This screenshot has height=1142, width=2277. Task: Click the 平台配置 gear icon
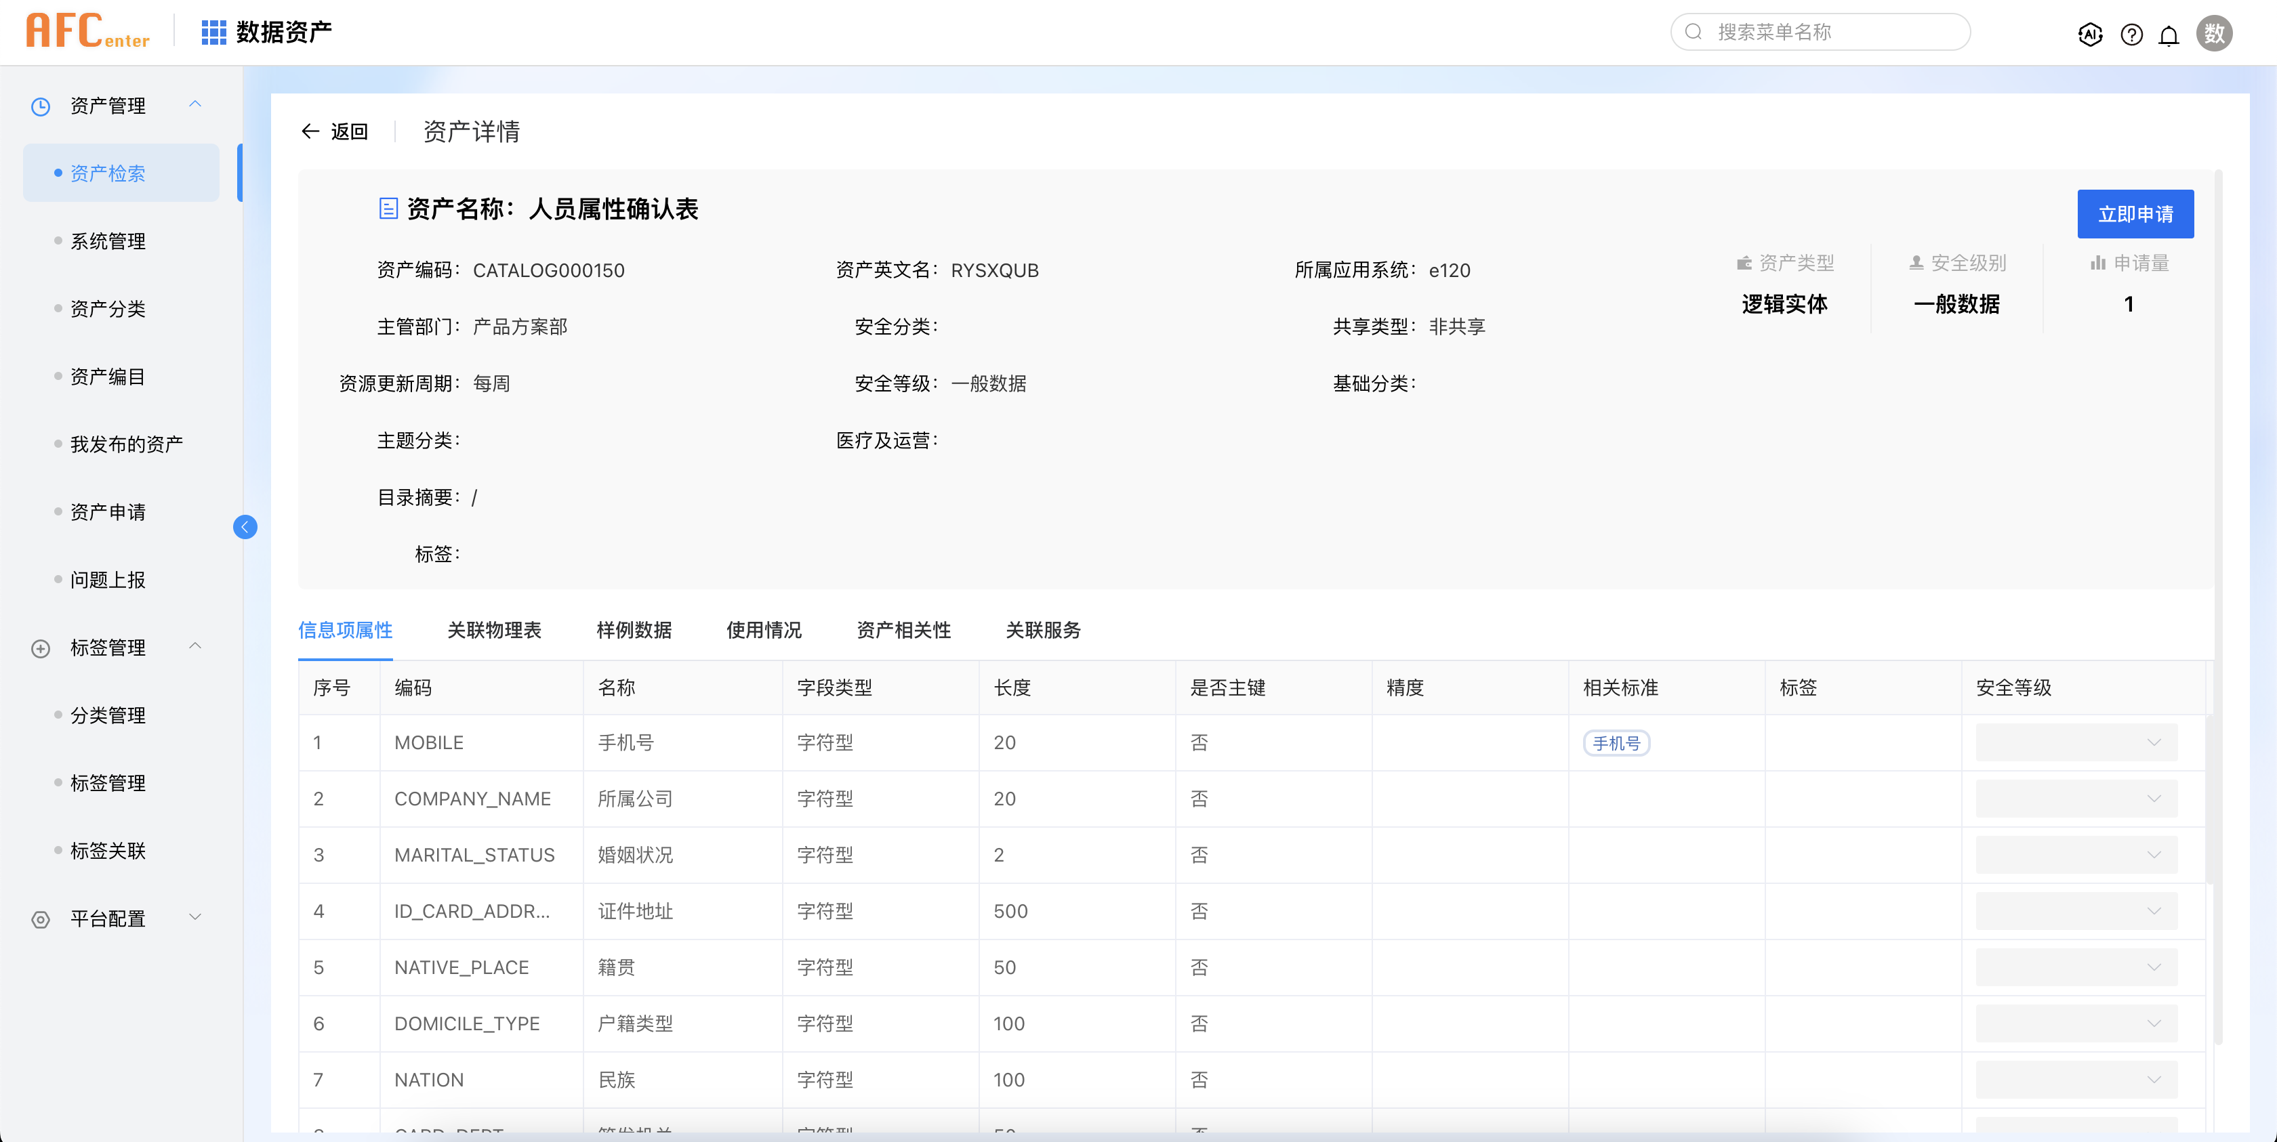(41, 919)
